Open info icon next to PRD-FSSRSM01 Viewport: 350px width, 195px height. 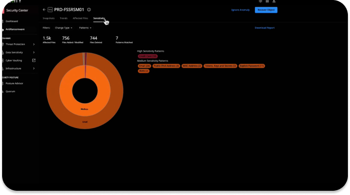(89, 9)
